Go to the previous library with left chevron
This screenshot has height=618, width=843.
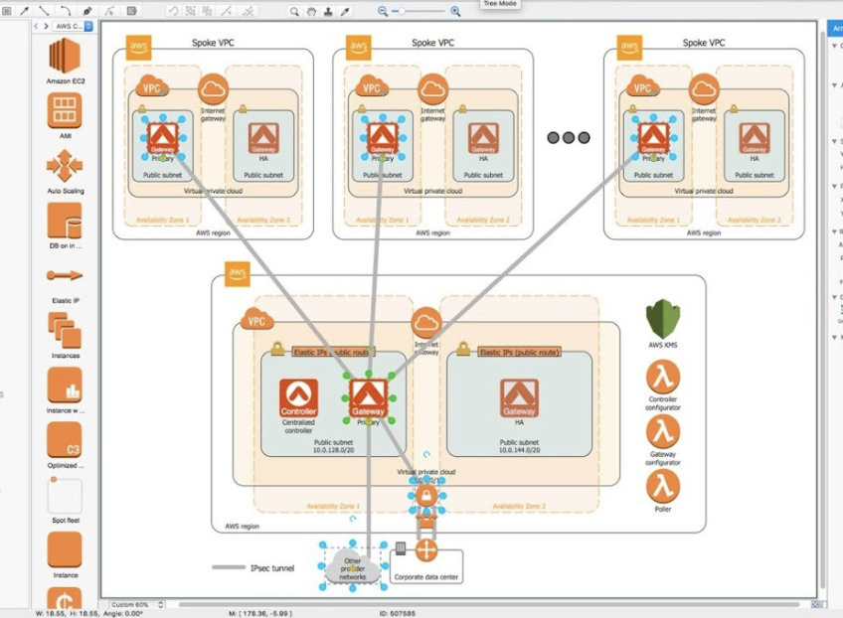coord(36,26)
